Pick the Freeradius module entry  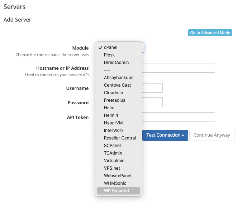click(118, 100)
